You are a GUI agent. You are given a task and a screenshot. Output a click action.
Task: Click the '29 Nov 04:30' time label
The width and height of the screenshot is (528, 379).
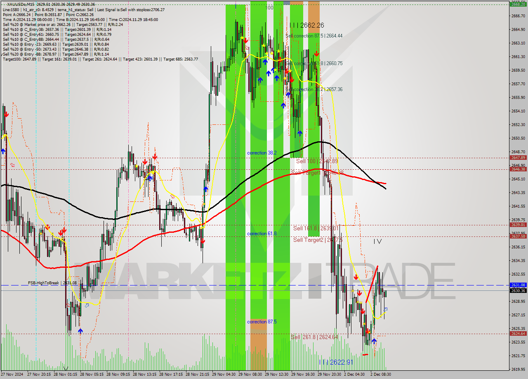(x=224, y=374)
